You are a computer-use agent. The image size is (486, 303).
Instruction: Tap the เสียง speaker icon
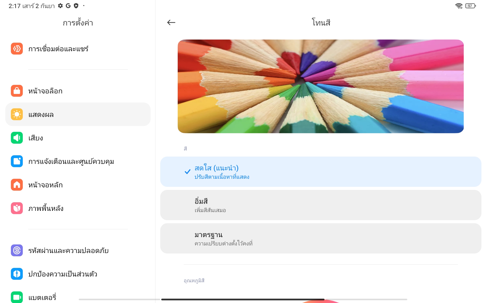pos(17,138)
